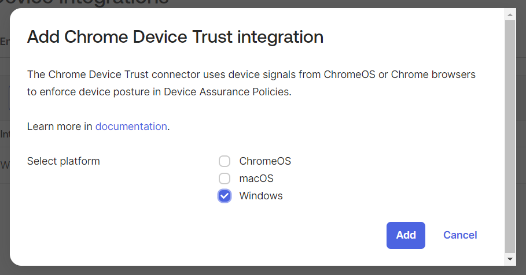This screenshot has height=275, width=526.
Task: Click the dimmed 'Device integrations' page heading
Action: (x=87, y=3)
